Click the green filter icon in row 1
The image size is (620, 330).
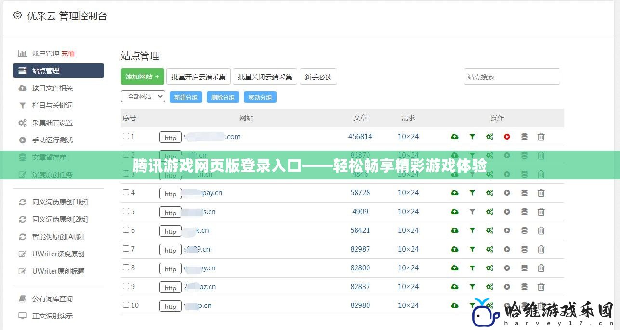coord(472,137)
